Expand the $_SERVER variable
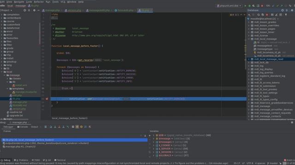This screenshot has height=165, width=295. tap(153, 148)
